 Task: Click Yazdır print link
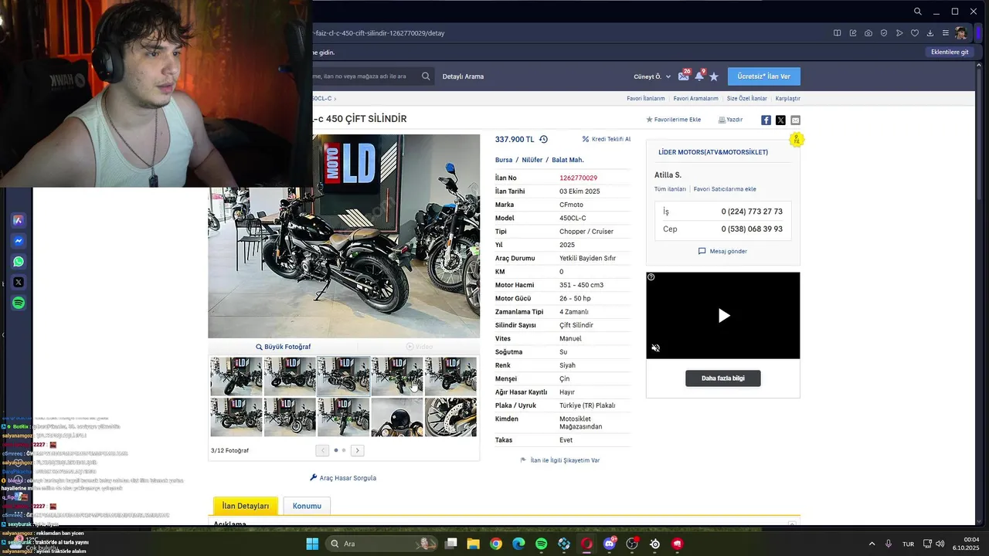pyautogui.click(x=730, y=120)
